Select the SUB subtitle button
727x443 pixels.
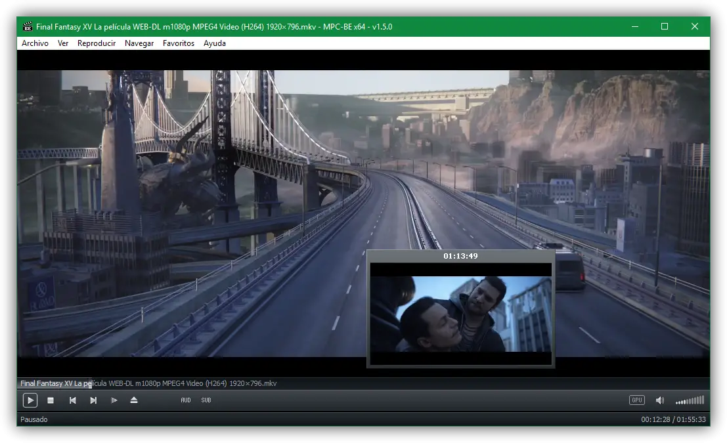click(x=206, y=400)
